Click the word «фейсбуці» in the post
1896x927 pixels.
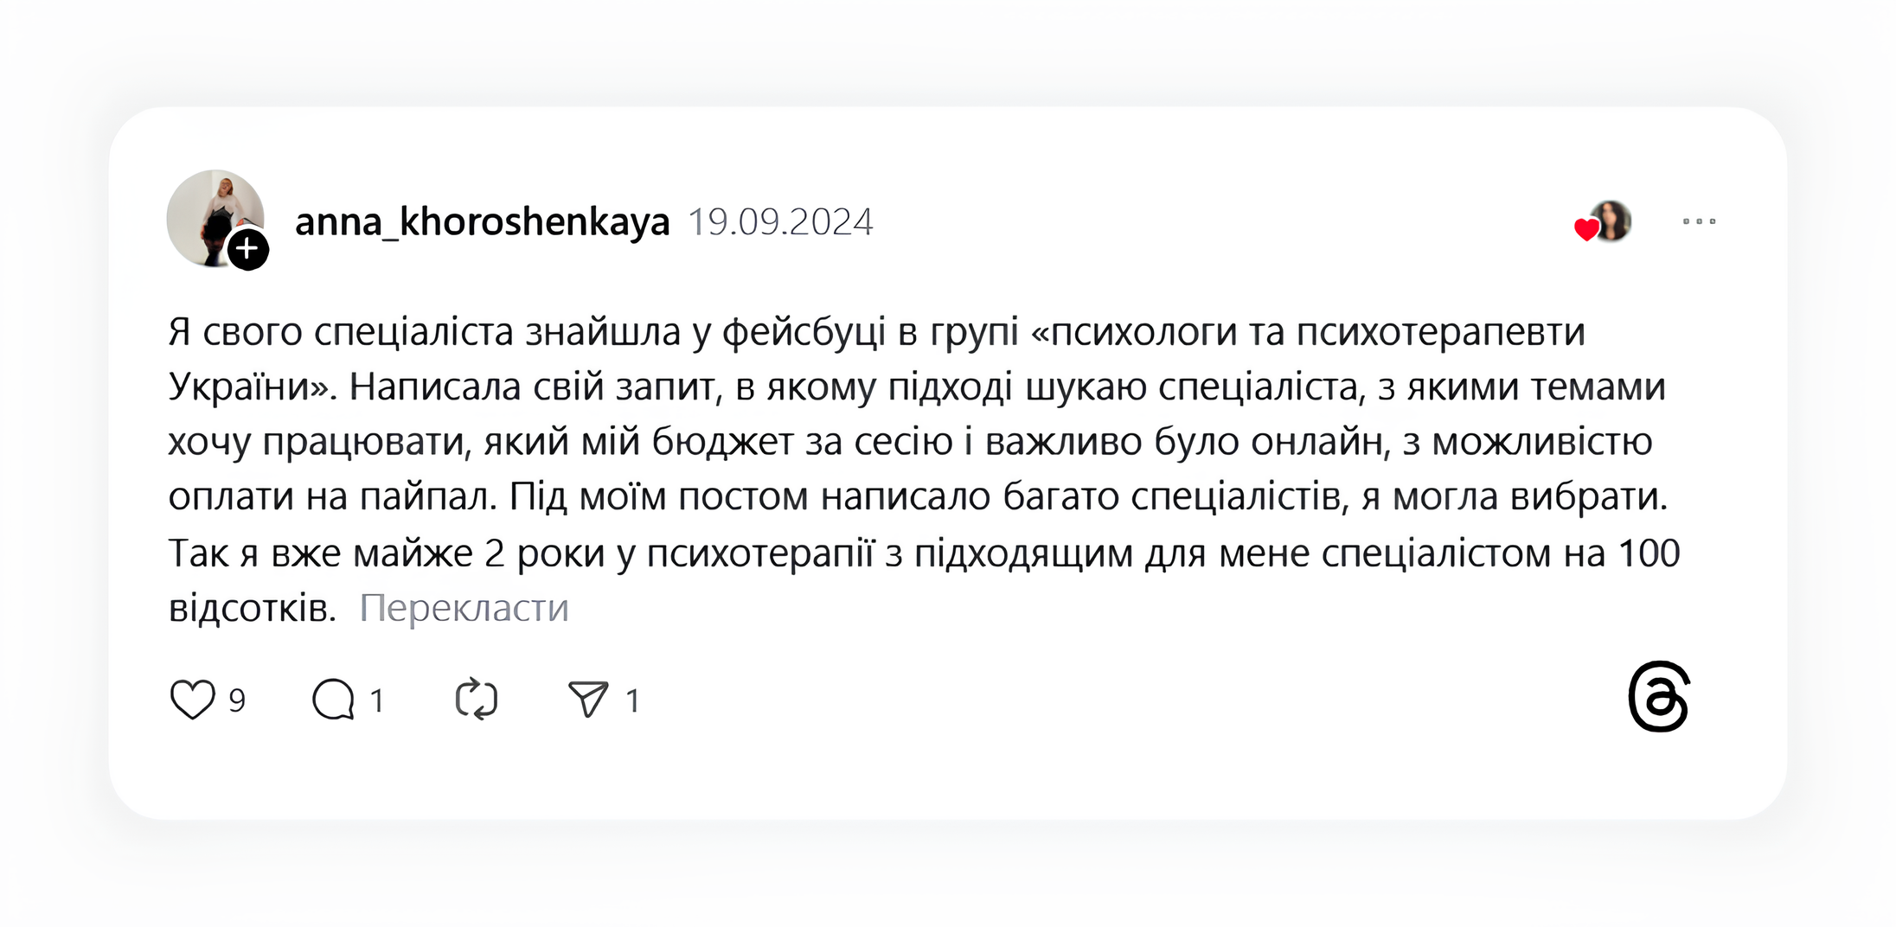(x=804, y=332)
